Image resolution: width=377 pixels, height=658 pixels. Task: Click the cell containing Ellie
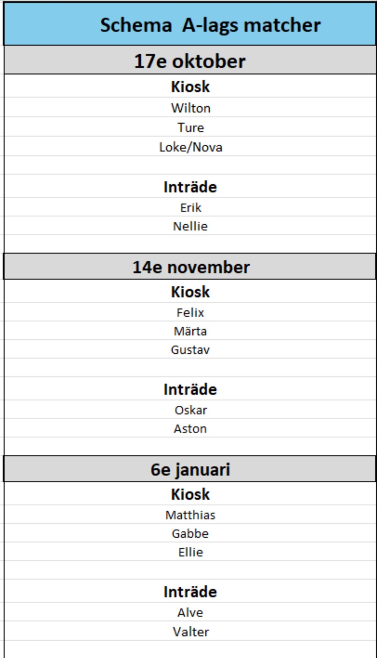point(191,552)
